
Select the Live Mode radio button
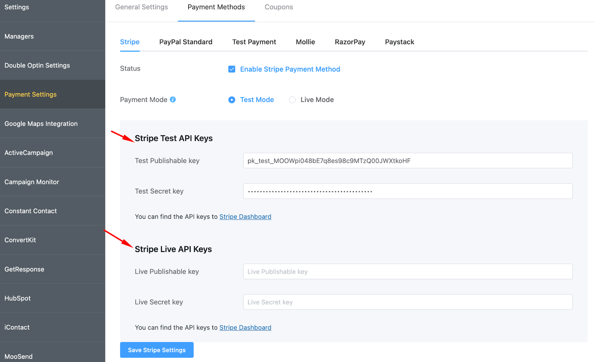[x=292, y=100]
